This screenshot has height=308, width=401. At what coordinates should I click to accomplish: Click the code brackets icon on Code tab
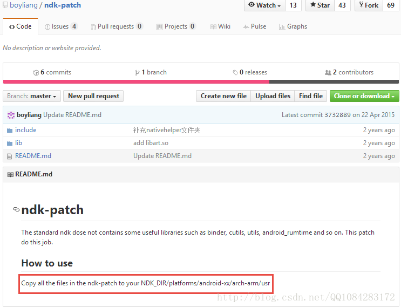click(12, 27)
